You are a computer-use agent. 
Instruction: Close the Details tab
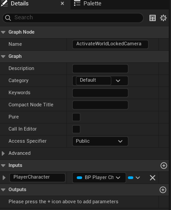[x=62, y=4]
